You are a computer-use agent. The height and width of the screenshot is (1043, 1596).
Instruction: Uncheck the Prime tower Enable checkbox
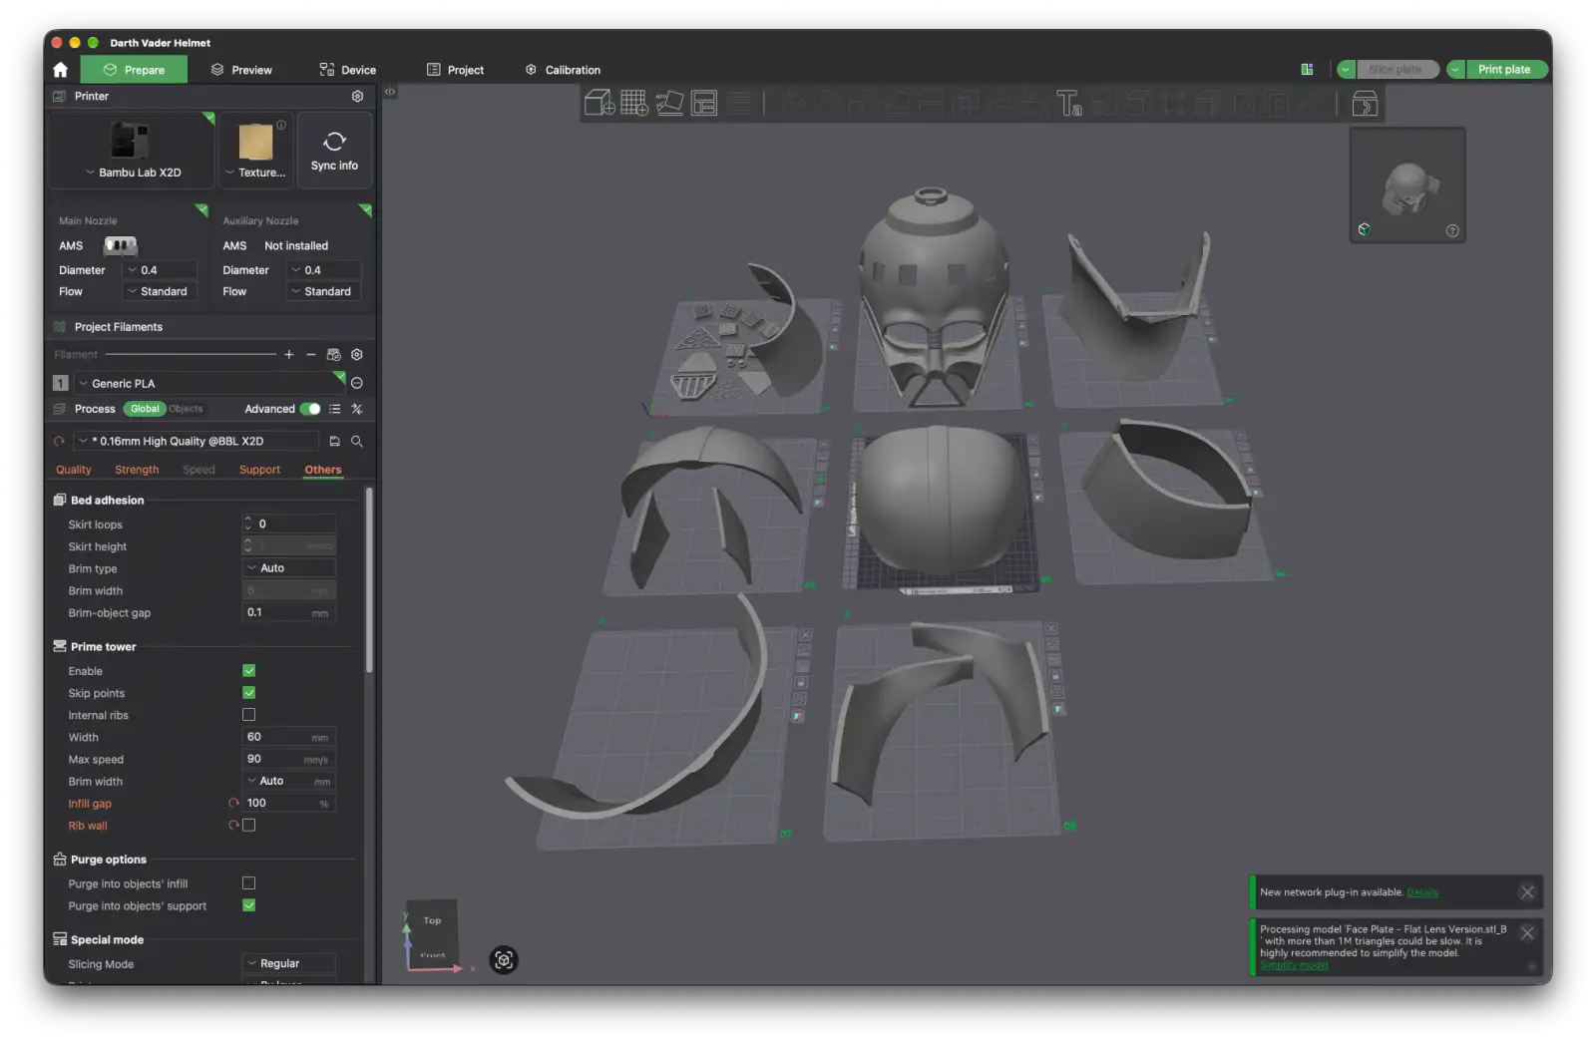(249, 671)
